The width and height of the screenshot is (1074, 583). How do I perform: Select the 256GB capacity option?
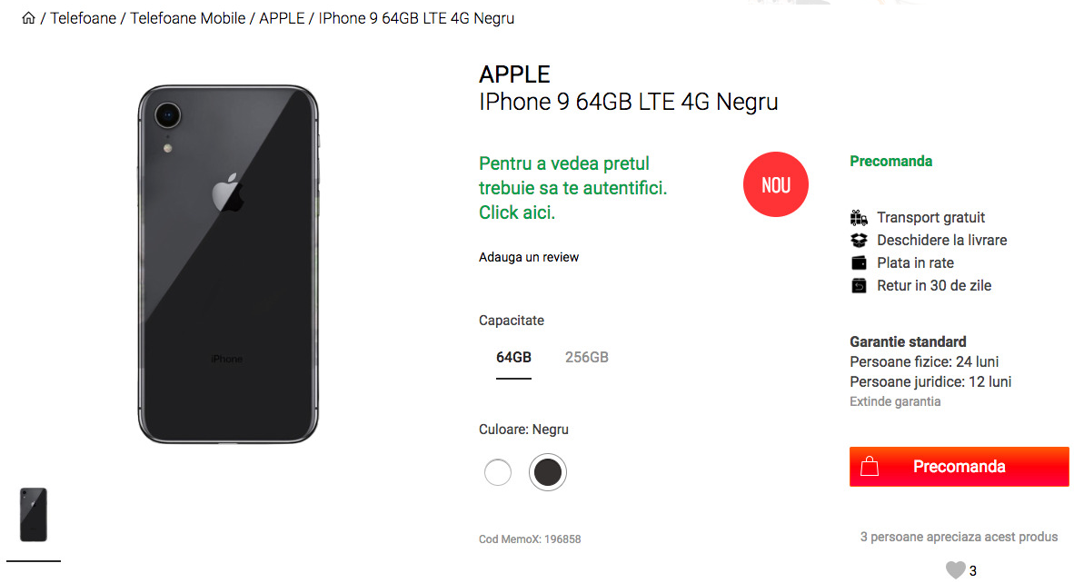tap(586, 357)
